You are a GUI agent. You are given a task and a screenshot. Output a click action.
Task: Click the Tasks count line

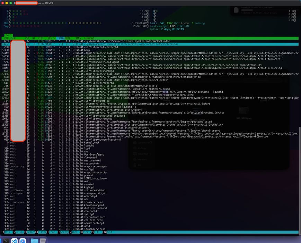coord(177,23)
